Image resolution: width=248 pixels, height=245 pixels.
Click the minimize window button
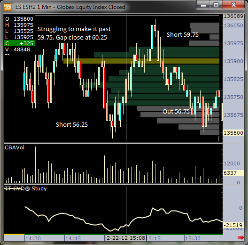coord(203,5)
